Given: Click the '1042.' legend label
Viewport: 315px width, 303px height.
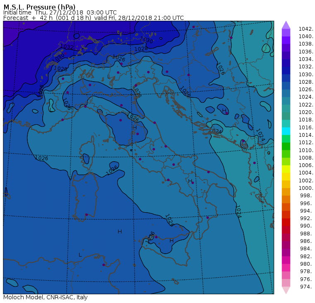Looking at the screenshot, I should [306, 29].
